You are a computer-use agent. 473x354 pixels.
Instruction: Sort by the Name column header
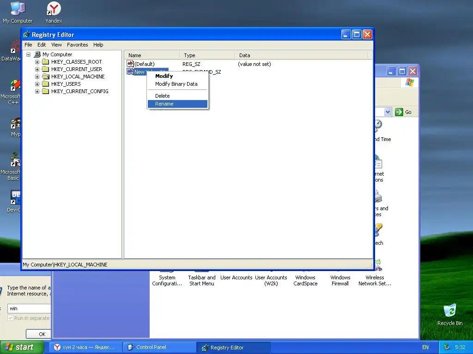[x=152, y=55]
